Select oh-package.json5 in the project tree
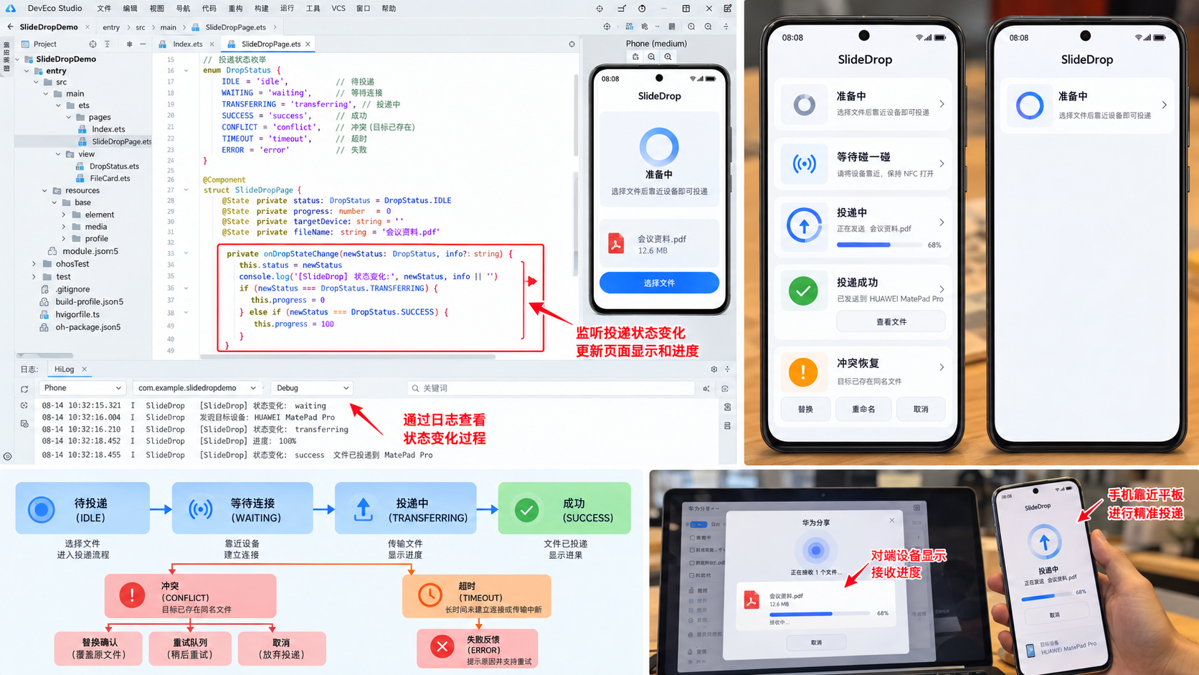Viewport: 1199px width, 675px height. coord(87,327)
